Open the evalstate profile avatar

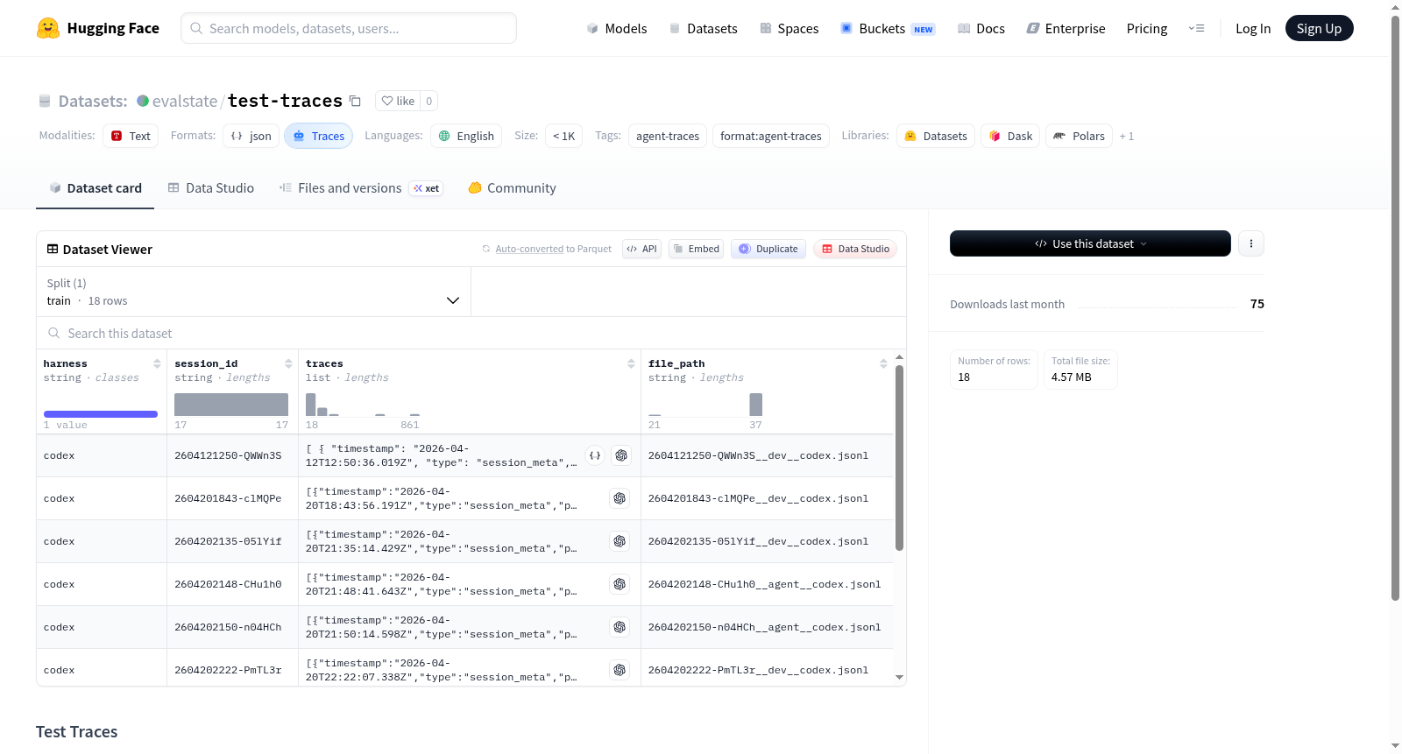[143, 101]
